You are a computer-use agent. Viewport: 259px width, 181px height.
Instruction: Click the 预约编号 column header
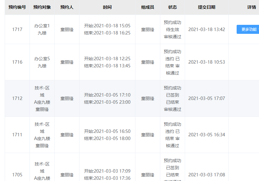(17, 7)
